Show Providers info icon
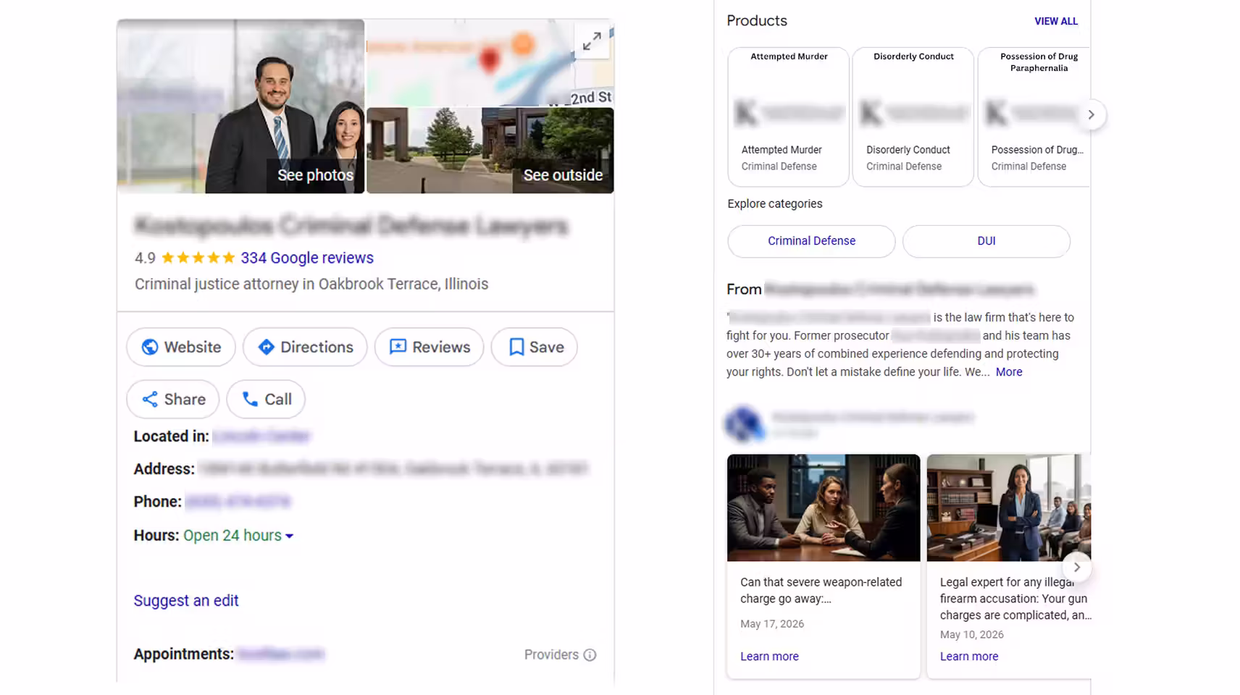This screenshot has width=1240, height=695. tap(590, 655)
